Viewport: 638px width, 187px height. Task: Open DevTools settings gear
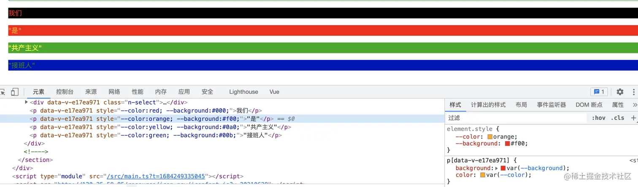point(620,92)
